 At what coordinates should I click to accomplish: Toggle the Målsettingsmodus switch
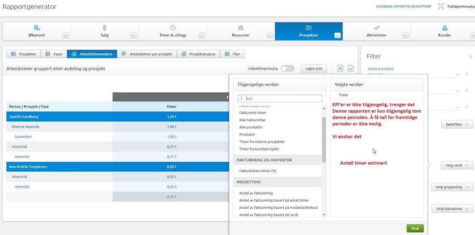288,69
